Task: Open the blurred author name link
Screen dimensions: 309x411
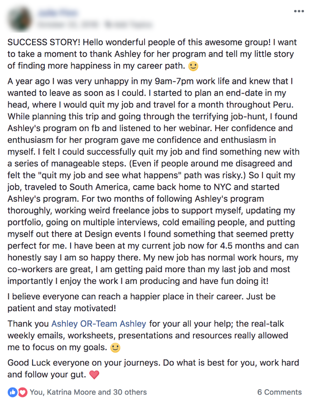Action: [58, 13]
